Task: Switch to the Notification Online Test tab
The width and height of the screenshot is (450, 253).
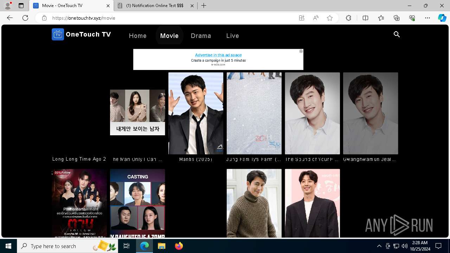Action: coord(156,6)
